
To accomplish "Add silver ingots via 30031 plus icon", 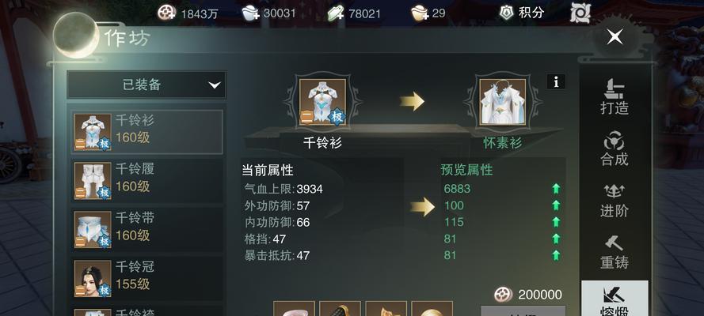I will pos(250,13).
